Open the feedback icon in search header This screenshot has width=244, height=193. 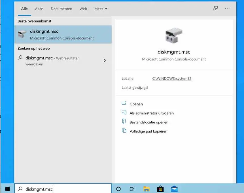pyautogui.click(x=215, y=9)
